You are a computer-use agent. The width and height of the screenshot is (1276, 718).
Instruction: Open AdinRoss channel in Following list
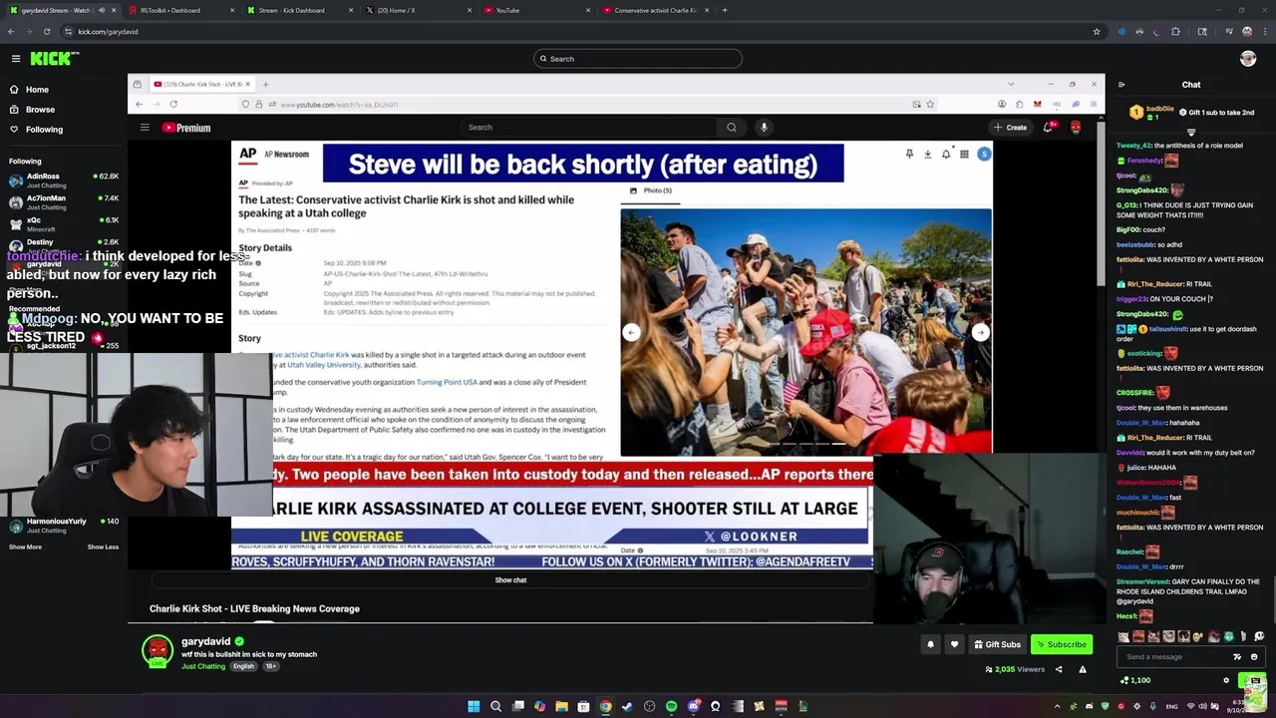pos(63,180)
